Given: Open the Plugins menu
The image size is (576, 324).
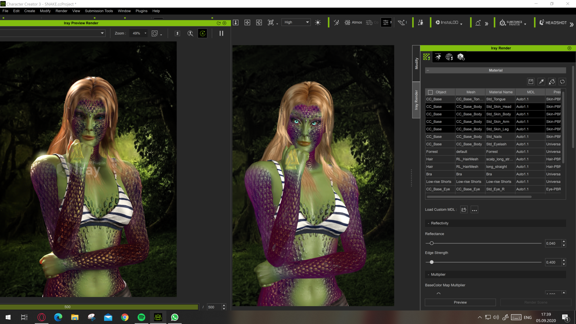Looking at the screenshot, I should coord(141,11).
